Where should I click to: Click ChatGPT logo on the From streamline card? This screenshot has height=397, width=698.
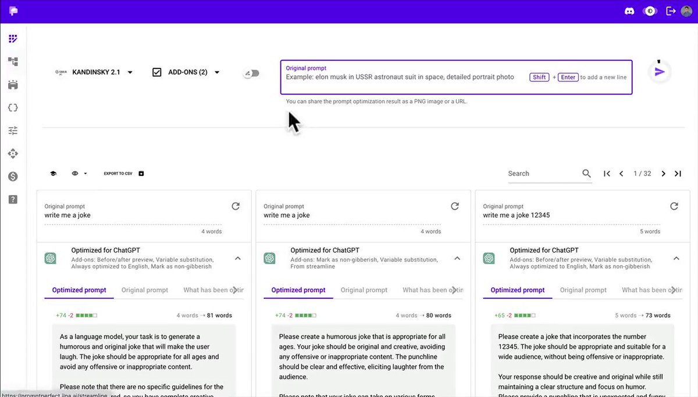coord(269,258)
